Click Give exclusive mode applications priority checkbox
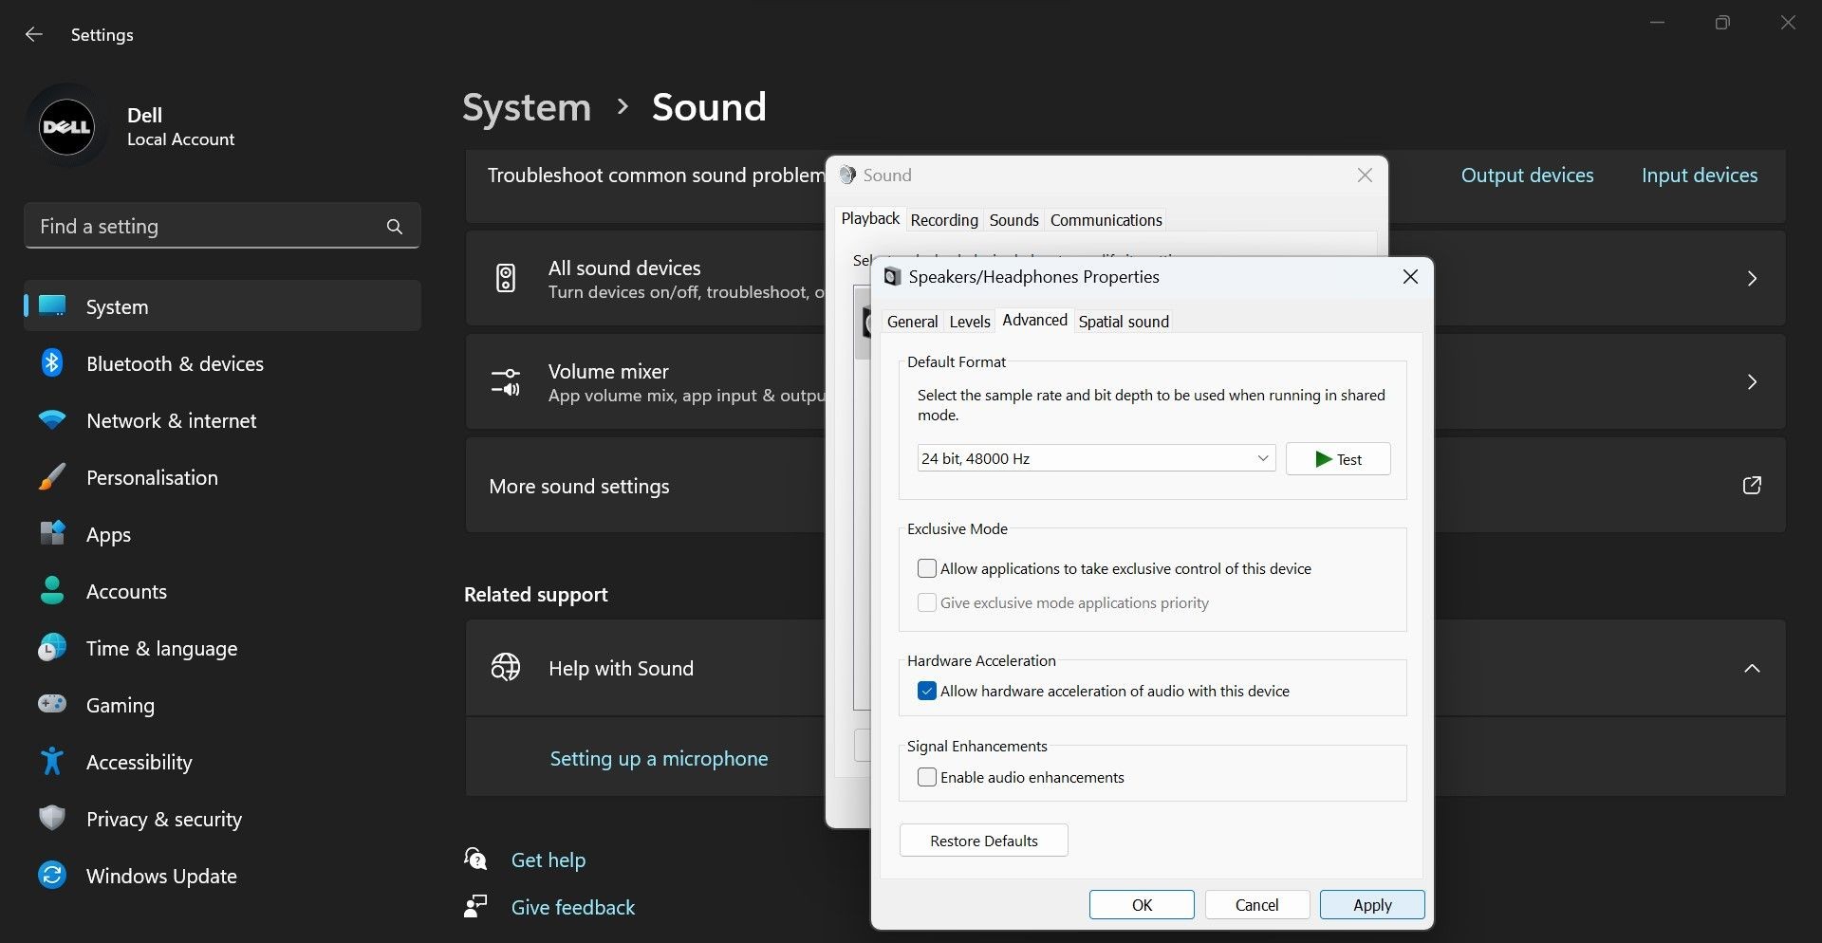 click(927, 602)
